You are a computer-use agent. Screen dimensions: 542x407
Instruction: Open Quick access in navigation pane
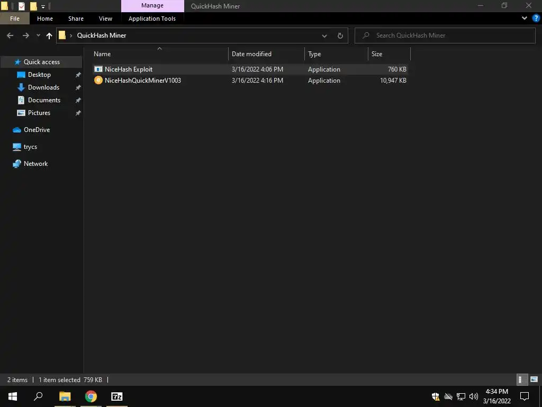click(41, 62)
